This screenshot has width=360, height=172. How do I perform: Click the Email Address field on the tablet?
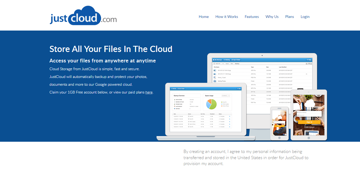tap(309, 112)
